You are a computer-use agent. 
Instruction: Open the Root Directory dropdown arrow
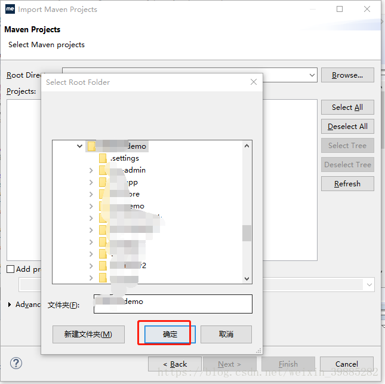312,75
